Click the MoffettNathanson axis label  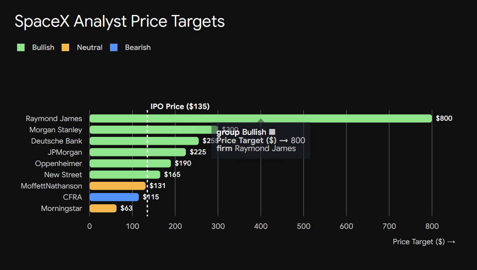pyautogui.click(x=51, y=186)
